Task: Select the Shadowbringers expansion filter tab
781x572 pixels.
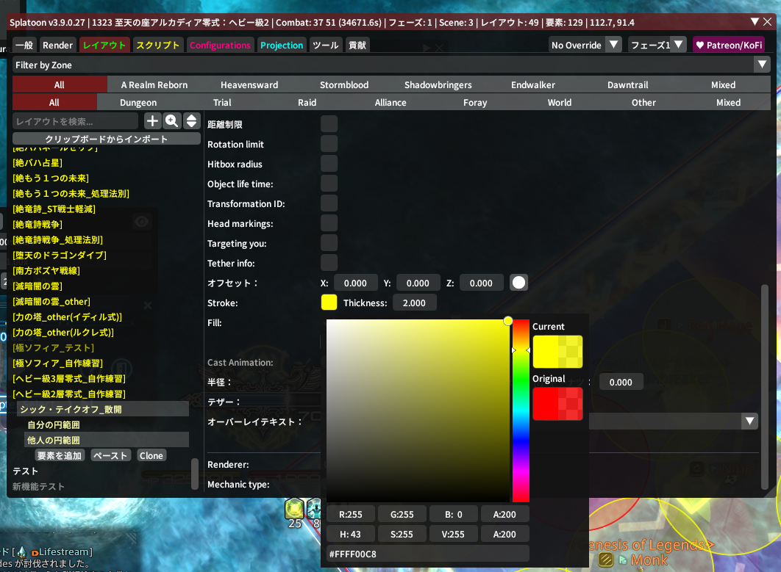Action: click(x=438, y=85)
